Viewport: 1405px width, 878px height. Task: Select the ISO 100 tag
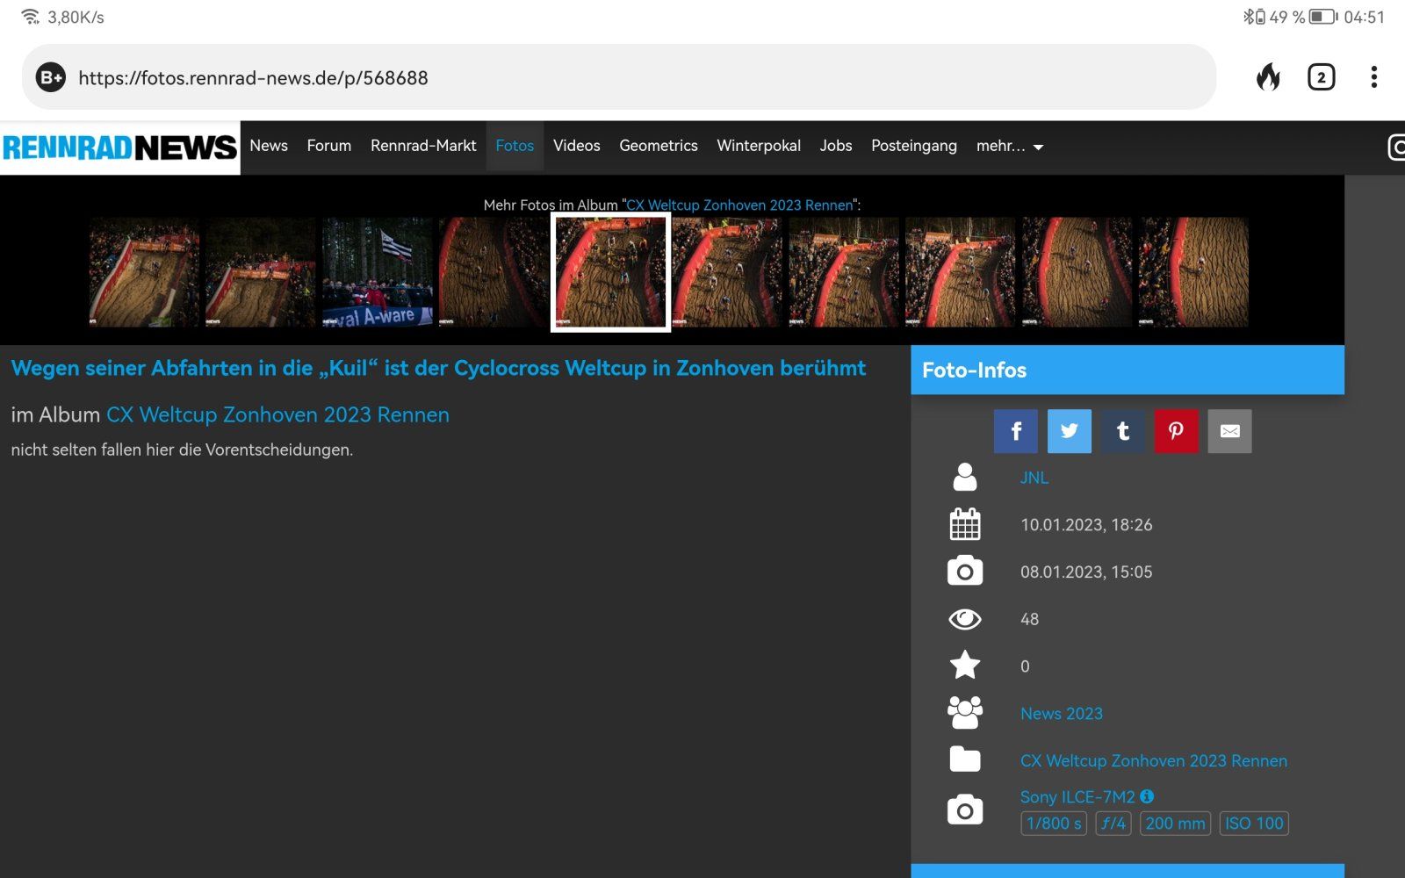tap(1254, 824)
